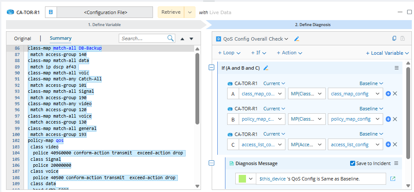Expand QoS Config Overall Check dropdown

[x=286, y=39]
